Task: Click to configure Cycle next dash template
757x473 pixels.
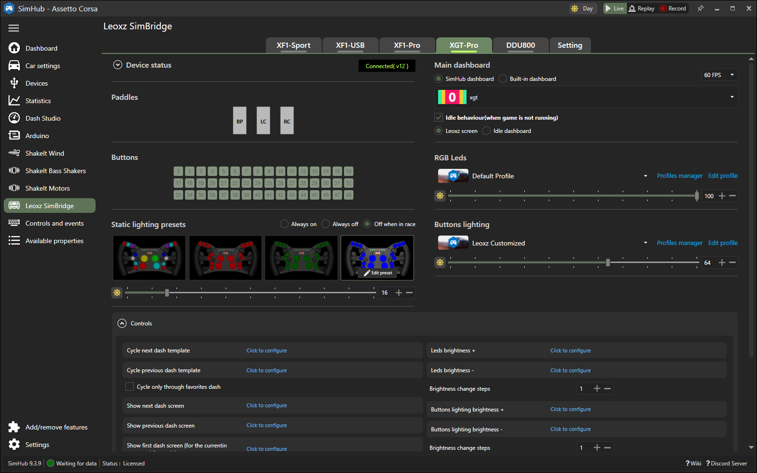Action: 266,350
